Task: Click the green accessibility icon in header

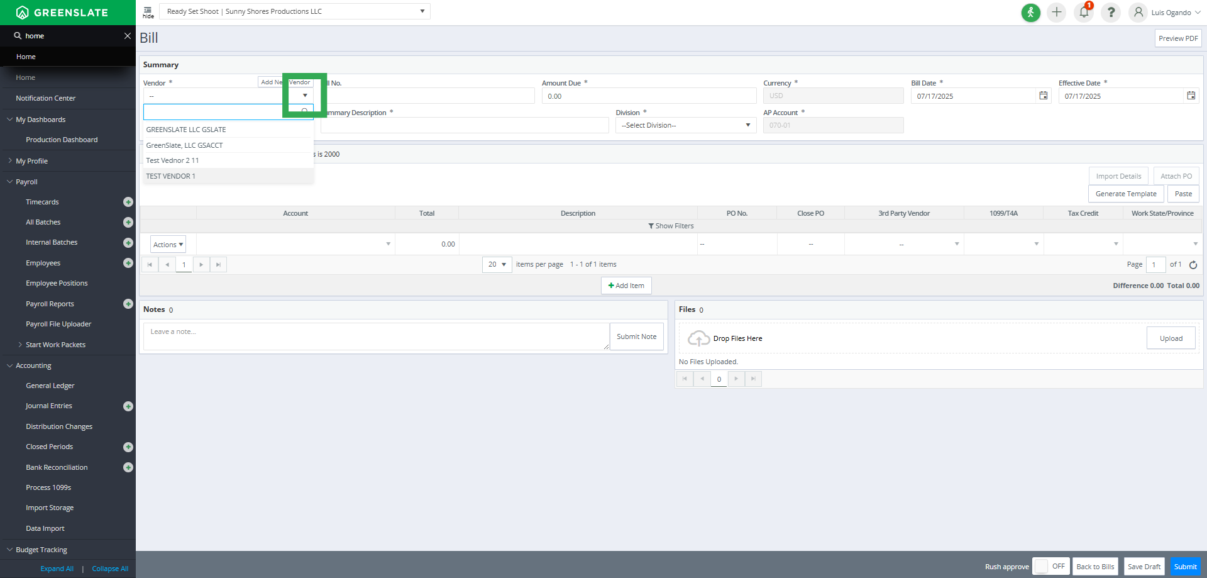Action: [x=1030, y=12]
